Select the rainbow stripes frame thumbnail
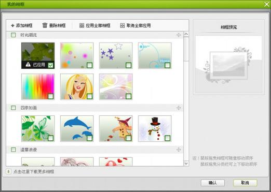The width and height of the screenshot is (271, 192). point(38,86)
